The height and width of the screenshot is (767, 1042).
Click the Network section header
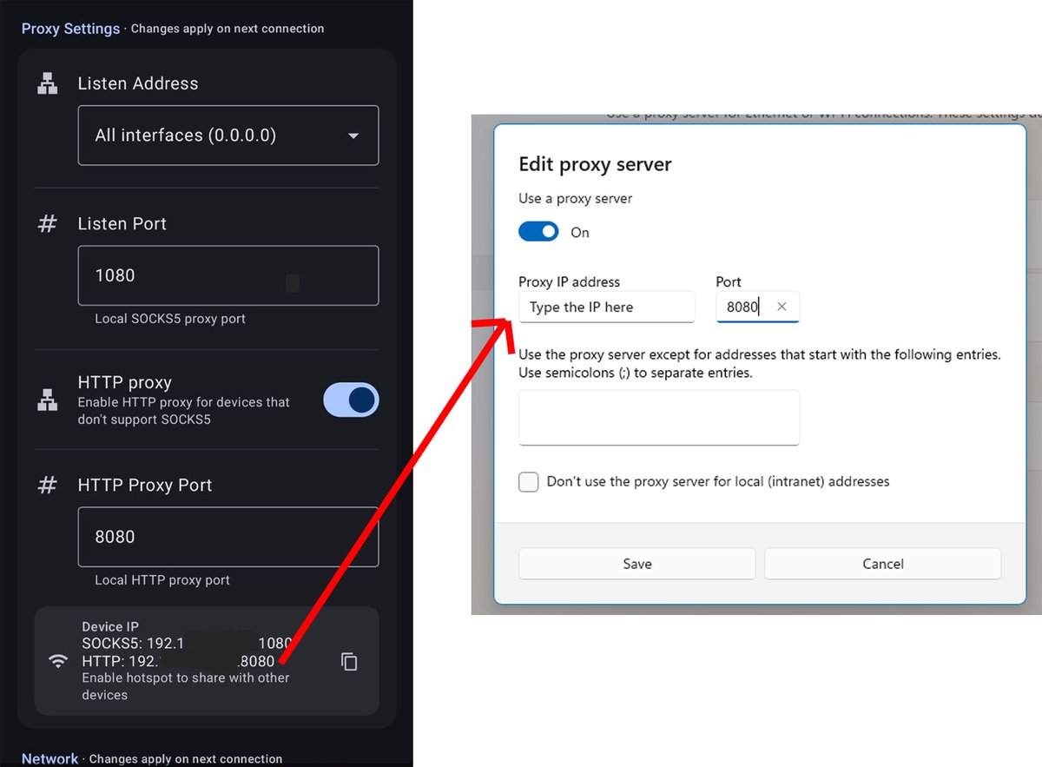[50, 758]
